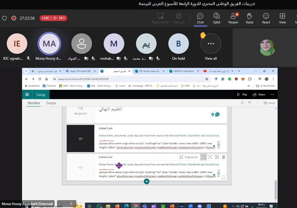Select the IDC egnatc... participant avatar
The width and height of the screenshot is (297, 208).
click(x=17, y=44)
